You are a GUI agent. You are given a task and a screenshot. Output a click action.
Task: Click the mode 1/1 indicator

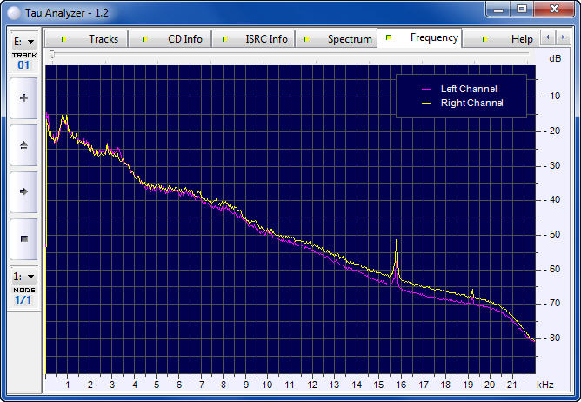point(23,299)
